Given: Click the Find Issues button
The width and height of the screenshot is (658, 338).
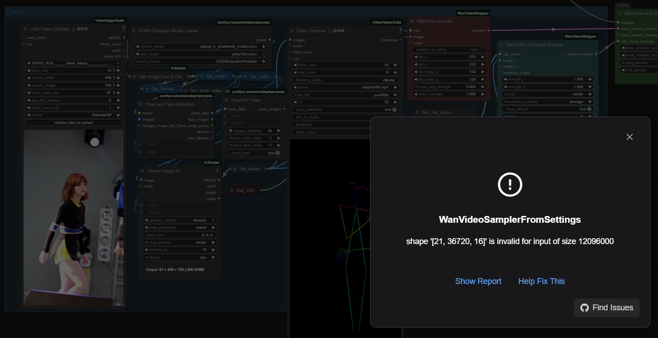Looking at the screenshot, I should pyautogui.click(x=607, y=308).
